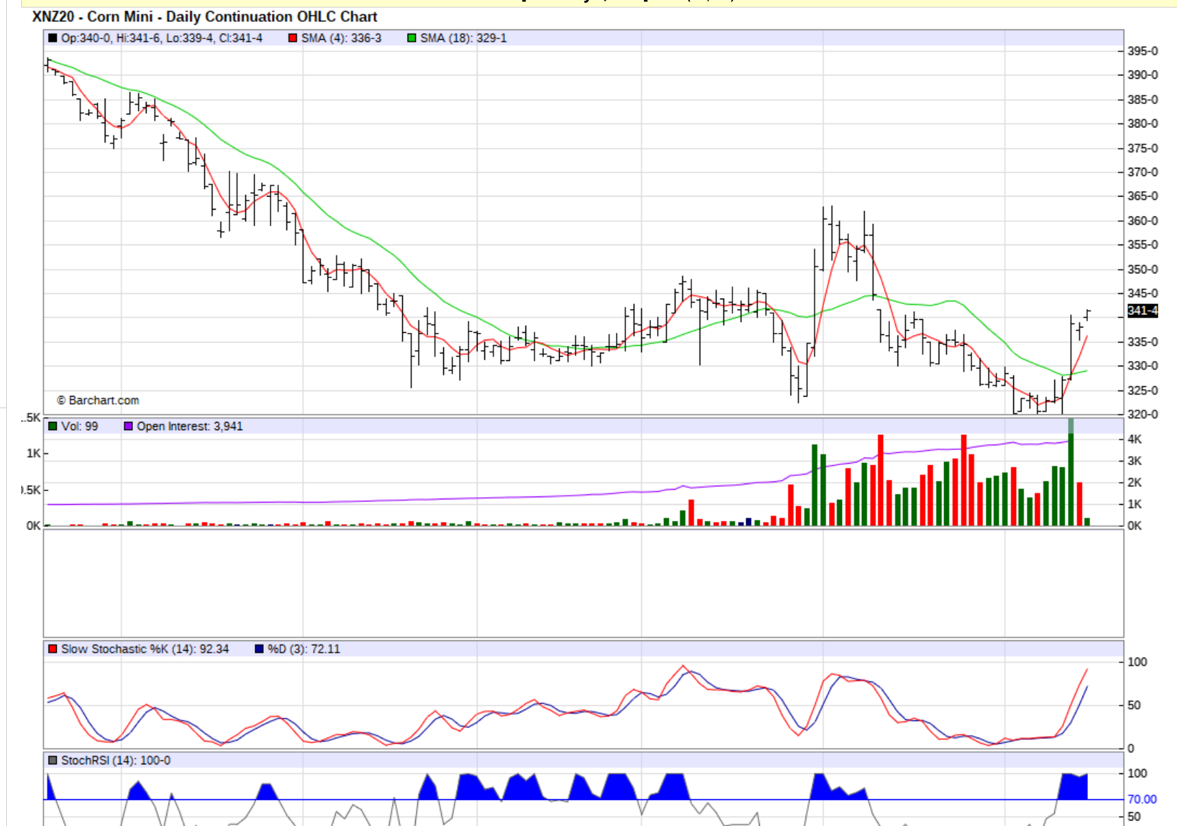The width and height of the screenshot is (1177, 826).
Task: Select the green SMA (18) legend swatch
Action: 411,38
